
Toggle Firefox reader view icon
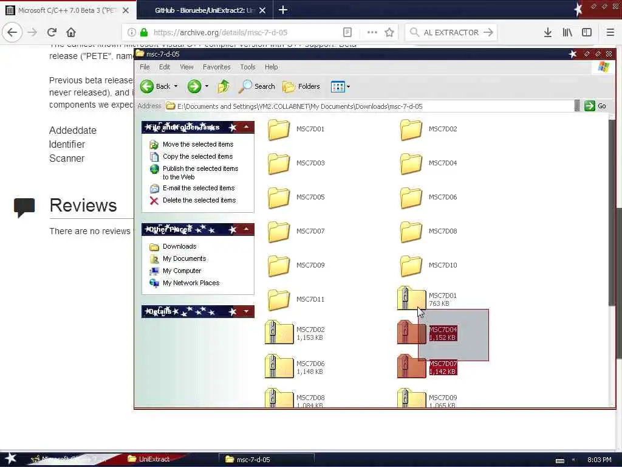(x=347, y=33)
